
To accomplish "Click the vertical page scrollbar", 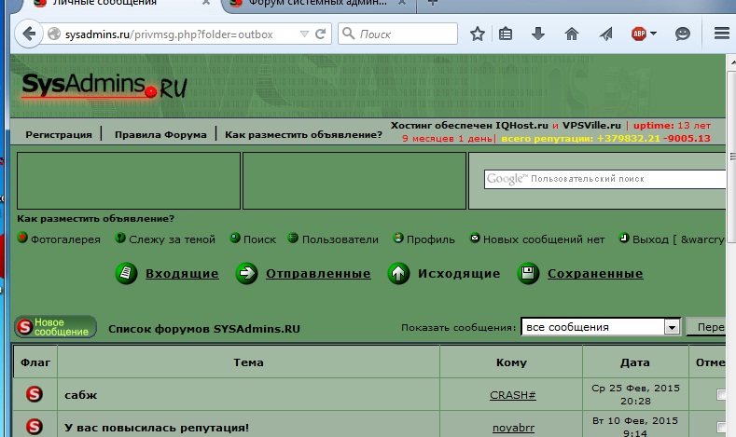I will click(731, 157).
